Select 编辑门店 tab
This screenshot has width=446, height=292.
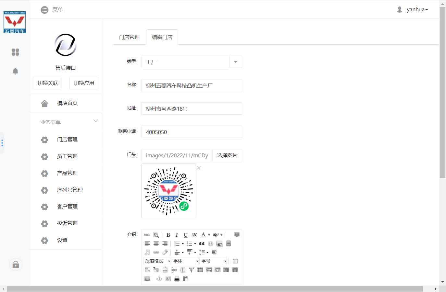click(162, 37)
